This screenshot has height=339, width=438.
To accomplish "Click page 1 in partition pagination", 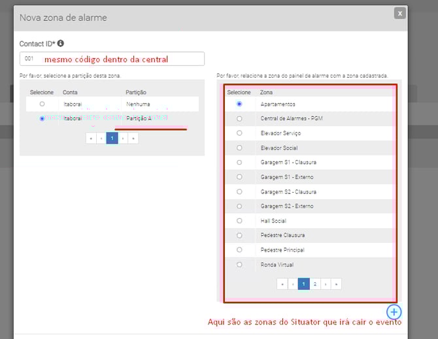I will tap(112, 138).
